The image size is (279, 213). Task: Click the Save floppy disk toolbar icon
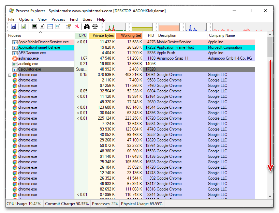point(13,27)
